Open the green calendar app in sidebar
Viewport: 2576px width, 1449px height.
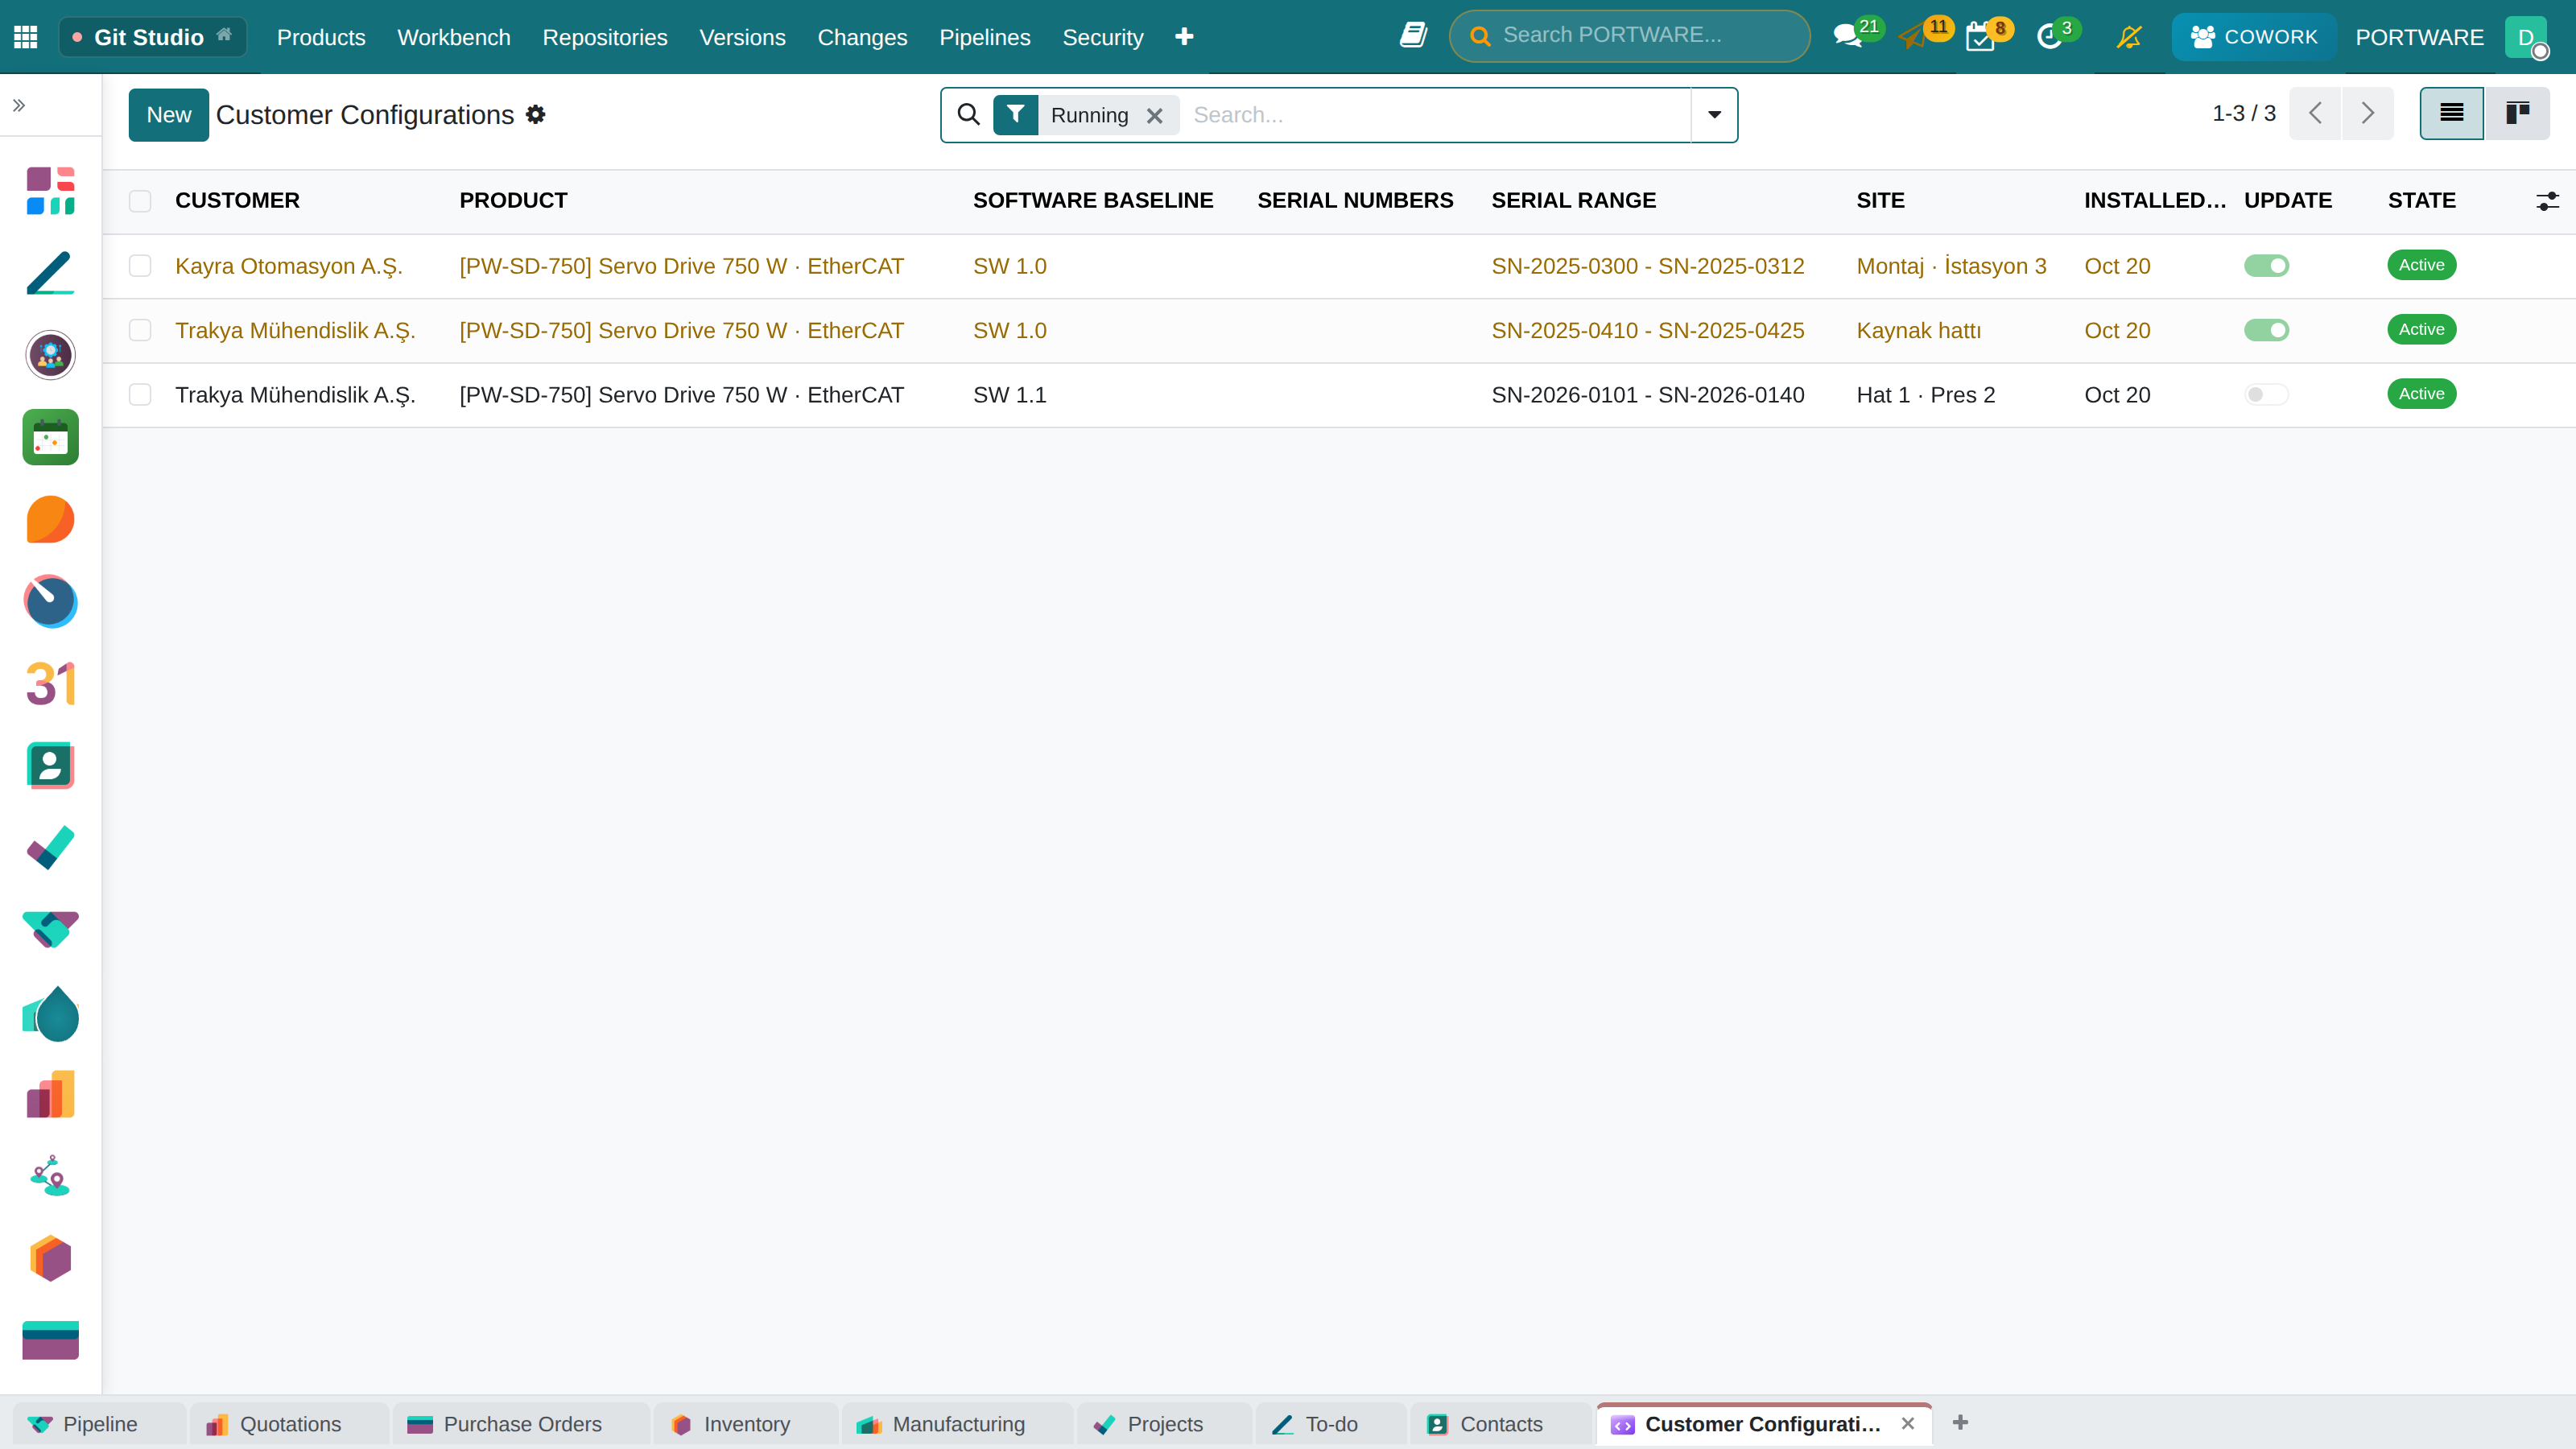(50, 437)
